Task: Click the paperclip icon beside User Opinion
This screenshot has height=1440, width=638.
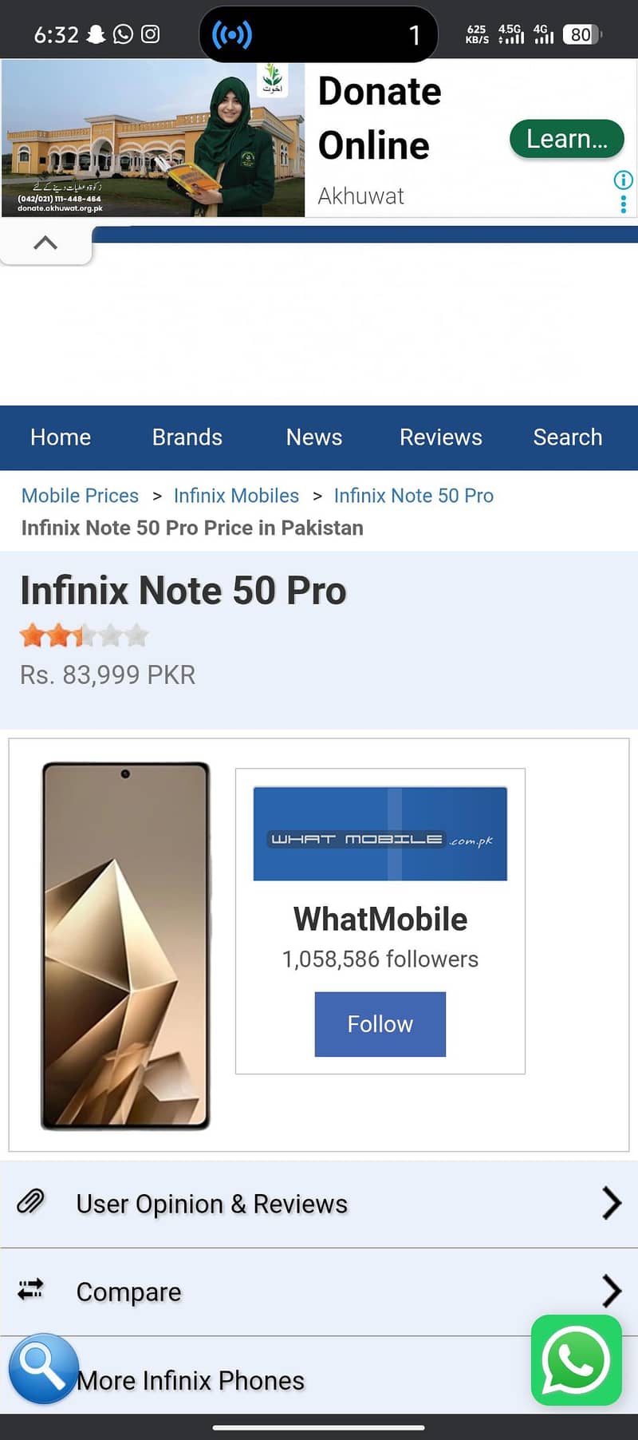Action: tap(30, 1203)
